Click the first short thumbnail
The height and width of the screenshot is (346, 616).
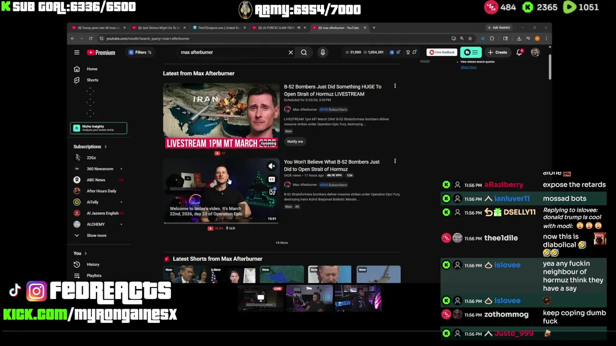tap(185, 274)
